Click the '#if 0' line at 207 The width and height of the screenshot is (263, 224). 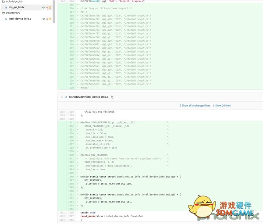coord(84,12)
